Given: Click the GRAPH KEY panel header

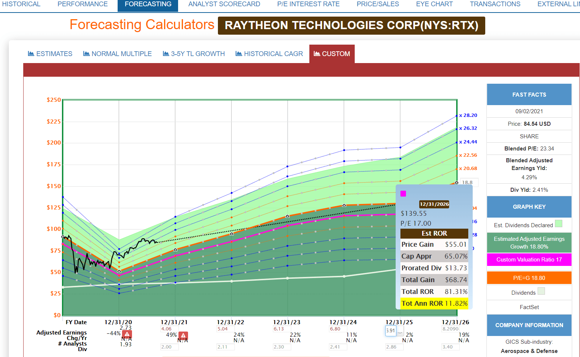Looking at the screenshot, I should (529, 207).
